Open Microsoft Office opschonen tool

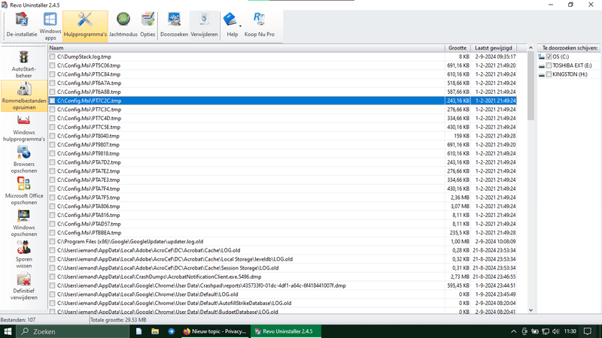pyautogui.click(x=24, y=192)
